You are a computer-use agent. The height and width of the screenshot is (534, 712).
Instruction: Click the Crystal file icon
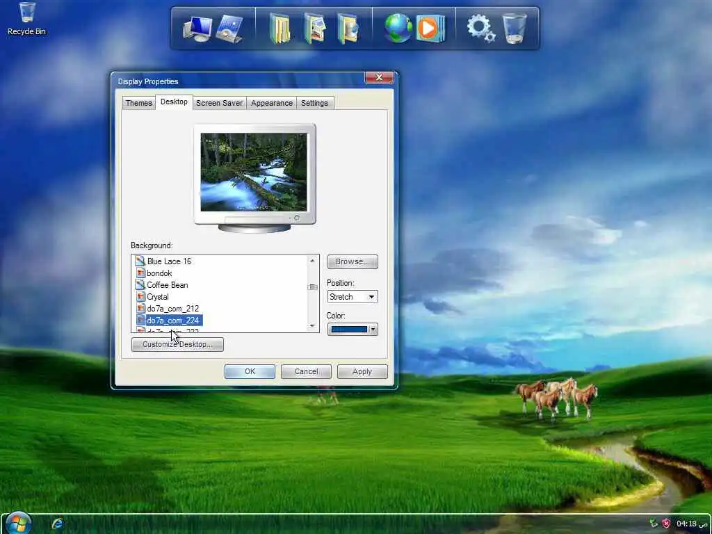140,296
